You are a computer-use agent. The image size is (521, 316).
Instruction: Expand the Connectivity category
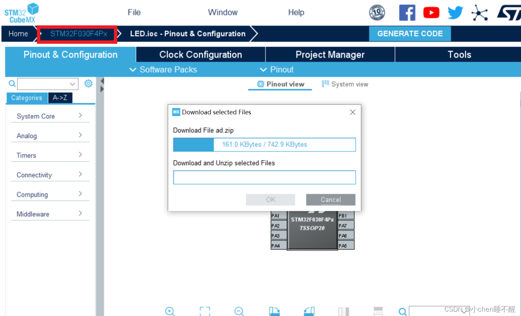tap(50, 175)
